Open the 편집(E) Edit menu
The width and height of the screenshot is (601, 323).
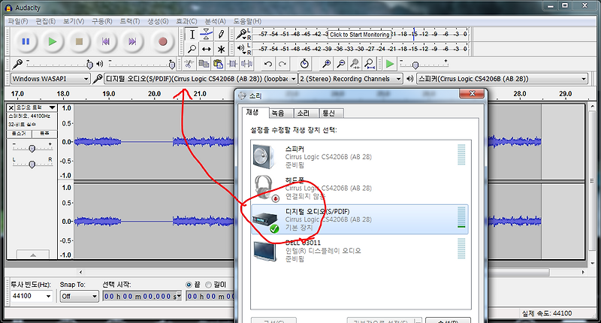45,22
